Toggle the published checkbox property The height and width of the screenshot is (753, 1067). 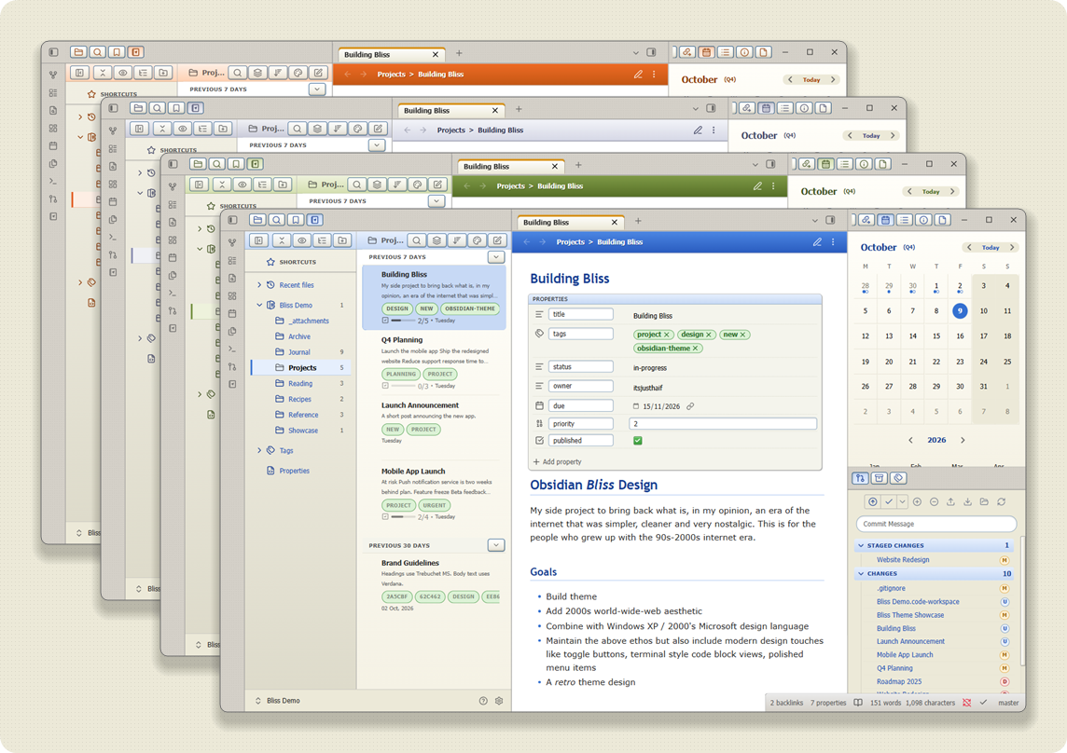[x=638, y=441]
